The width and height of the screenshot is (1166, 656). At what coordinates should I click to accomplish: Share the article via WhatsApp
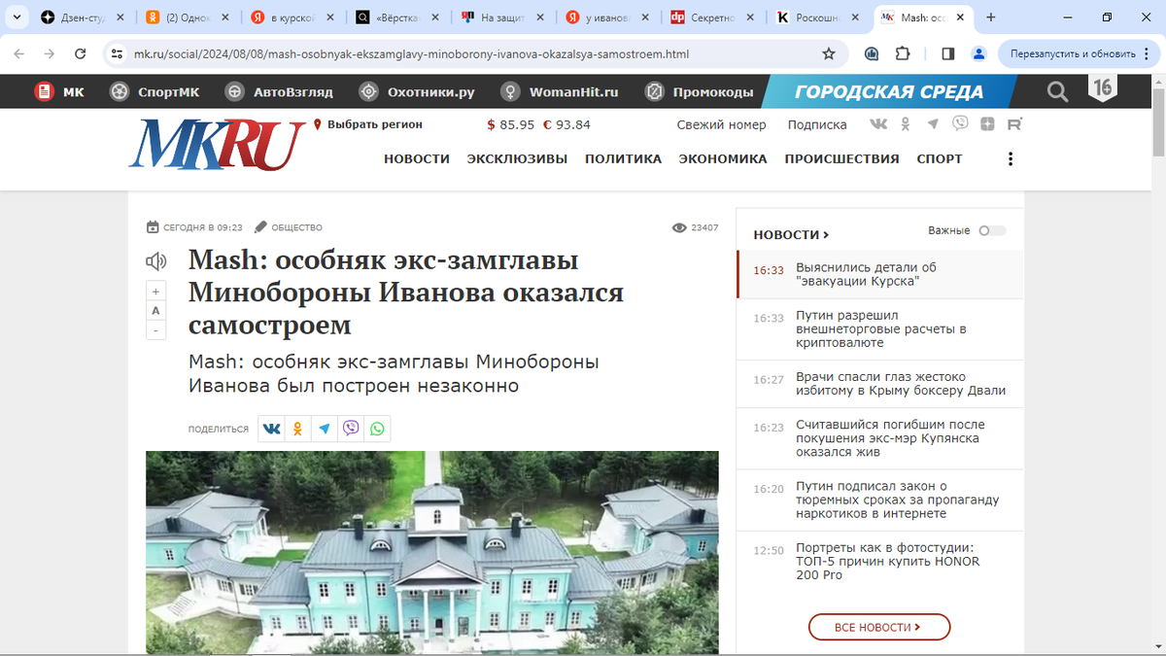pos(377,429)
